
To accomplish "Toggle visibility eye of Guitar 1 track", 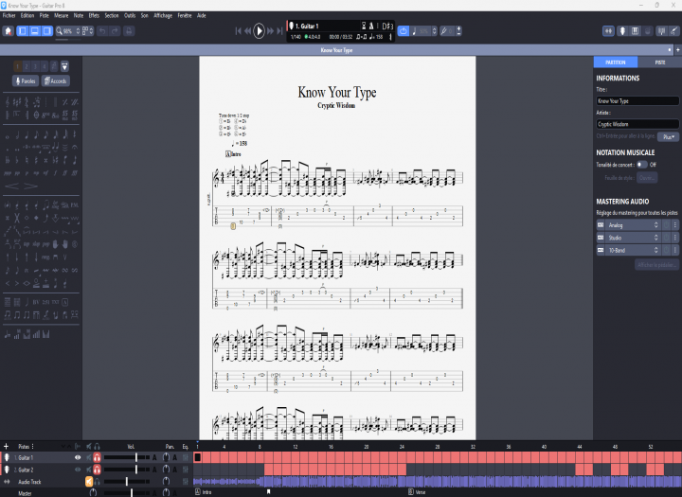I will [x=78, y=457].
